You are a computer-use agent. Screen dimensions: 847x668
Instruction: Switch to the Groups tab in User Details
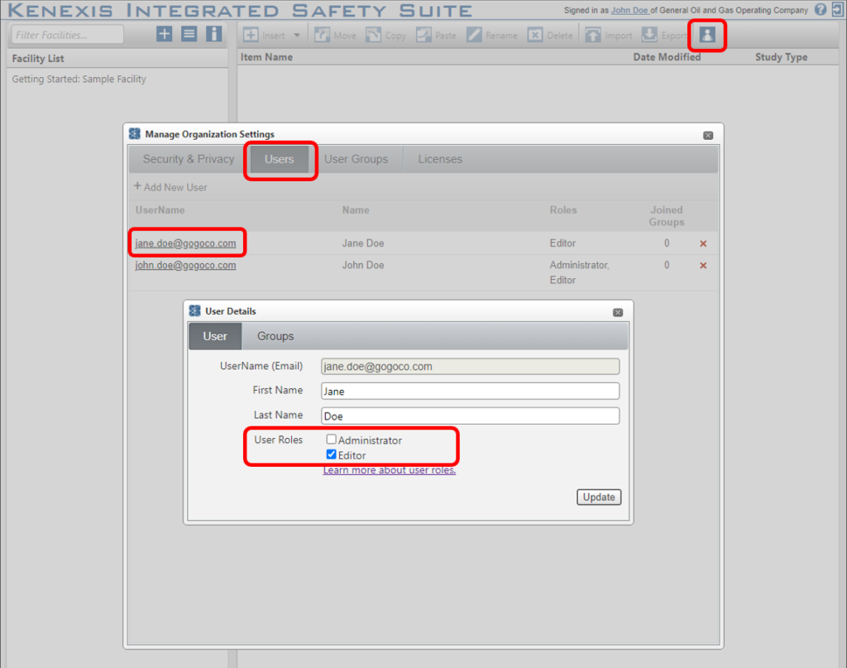(275, 336)
